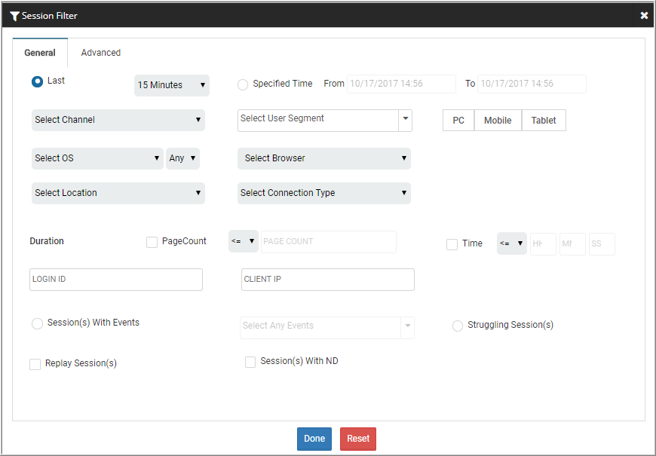This screenshot has width=656, height=456.
Task: Click the Select Any Events field
Action: [320, 328]
